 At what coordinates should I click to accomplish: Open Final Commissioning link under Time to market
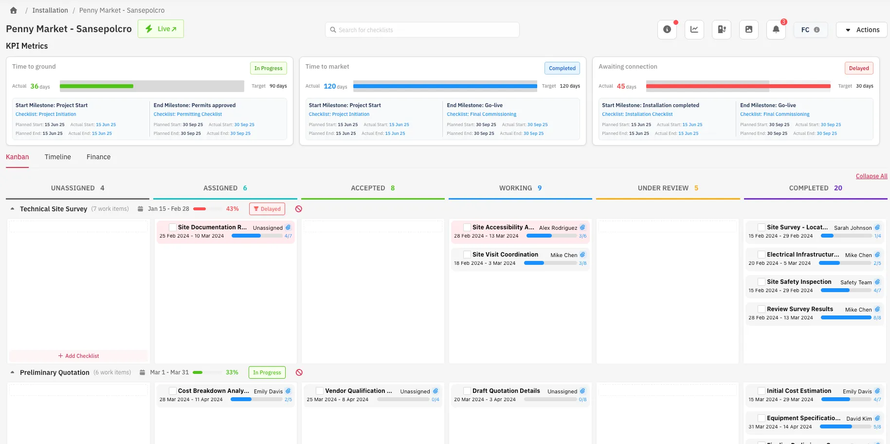(482, 114)
